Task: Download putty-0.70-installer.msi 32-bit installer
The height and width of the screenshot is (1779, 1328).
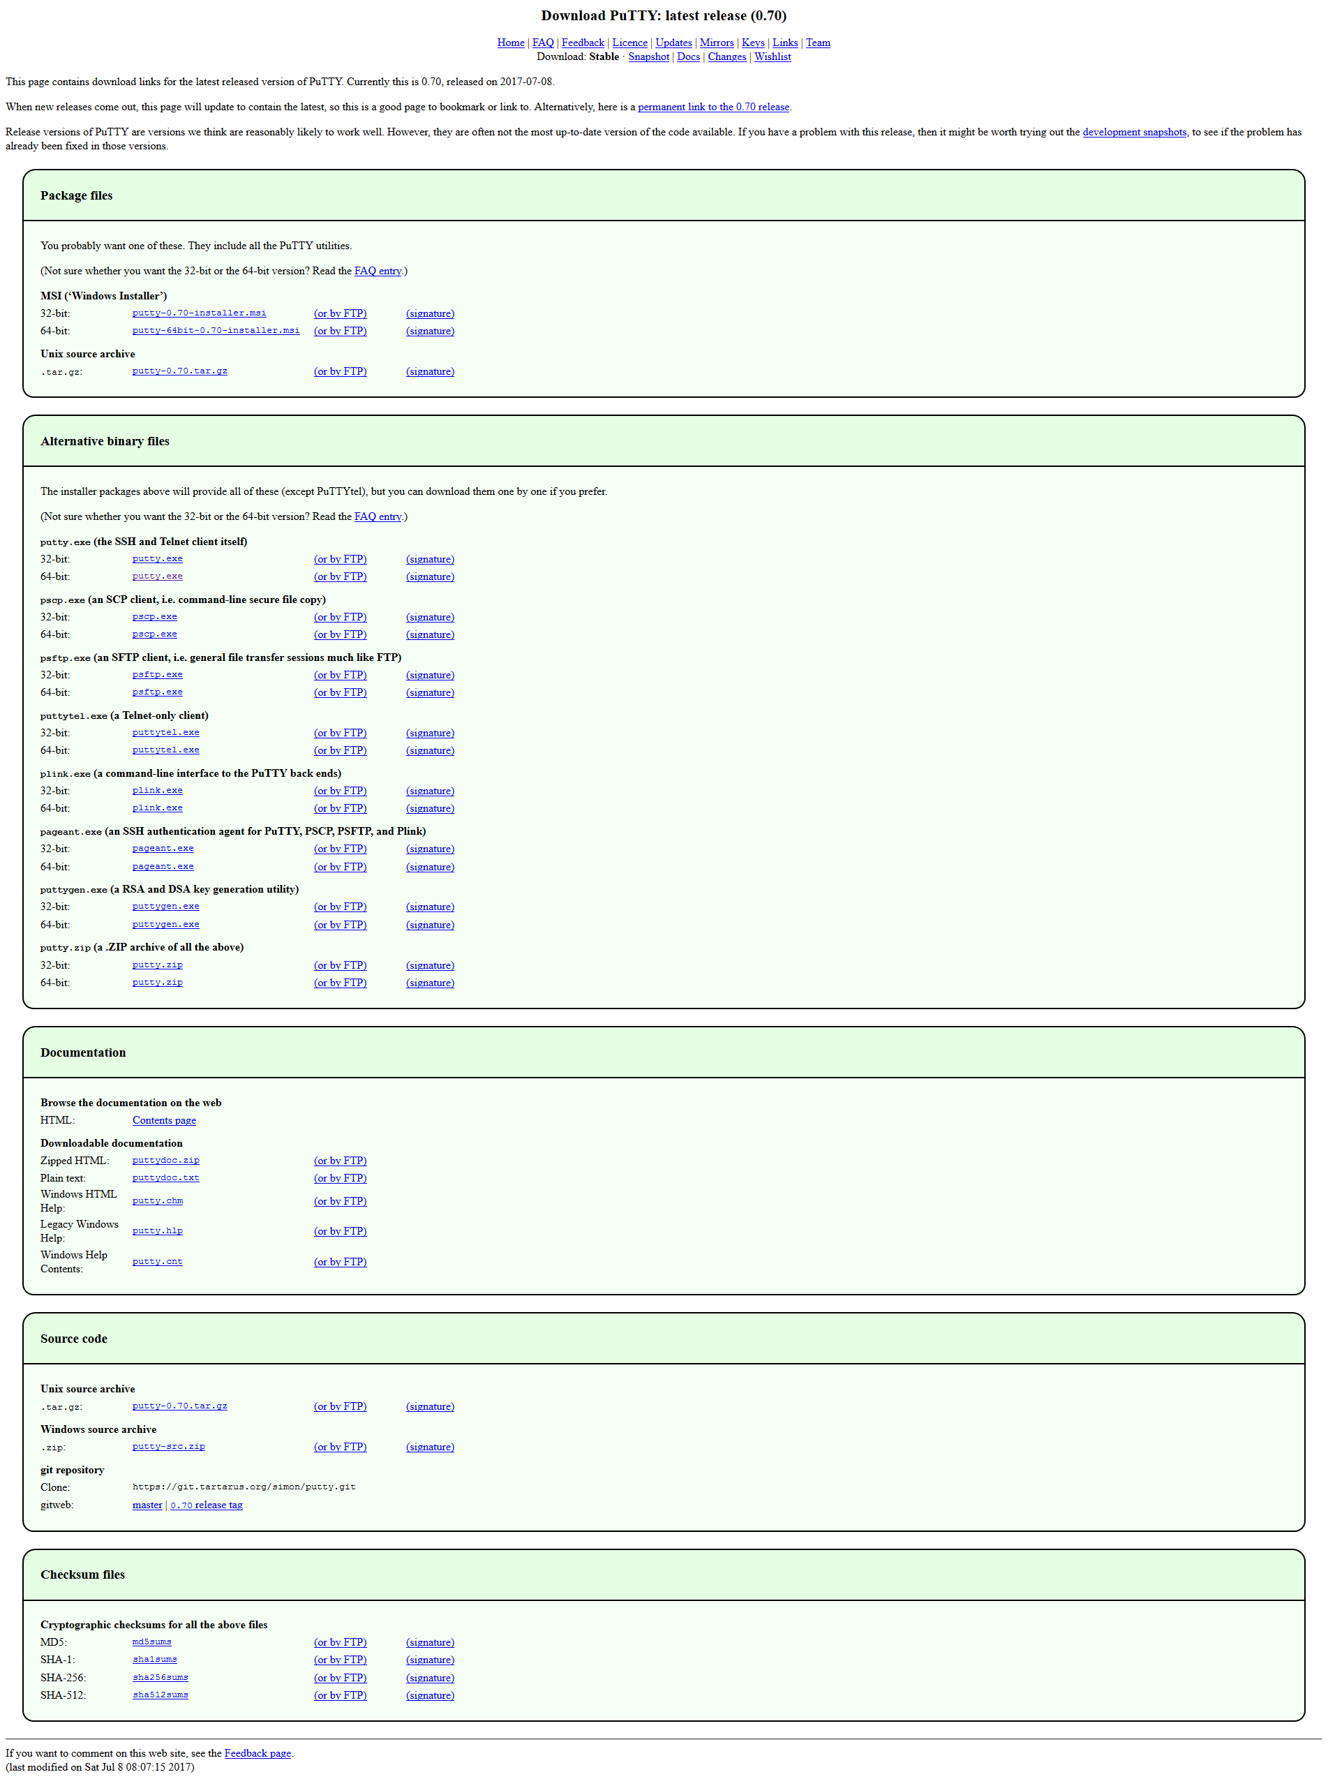Action: coord(199,313)
